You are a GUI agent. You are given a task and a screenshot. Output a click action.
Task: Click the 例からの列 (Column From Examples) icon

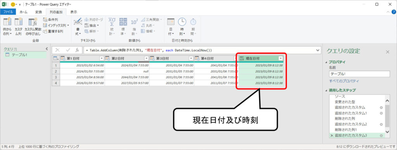[7, 26]
